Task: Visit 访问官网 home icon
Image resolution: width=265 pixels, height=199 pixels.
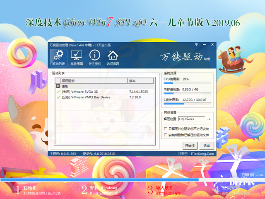Action: [113, 58]
